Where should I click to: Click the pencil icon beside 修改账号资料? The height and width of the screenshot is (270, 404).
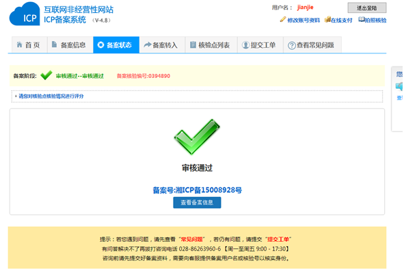click(x=283, y=19)
